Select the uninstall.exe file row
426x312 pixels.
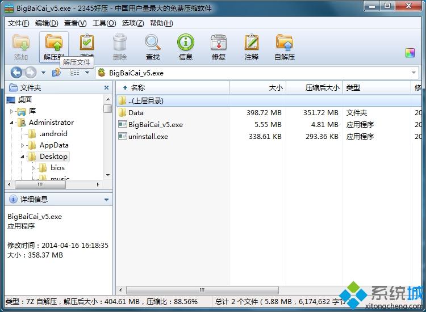point(269,137)
